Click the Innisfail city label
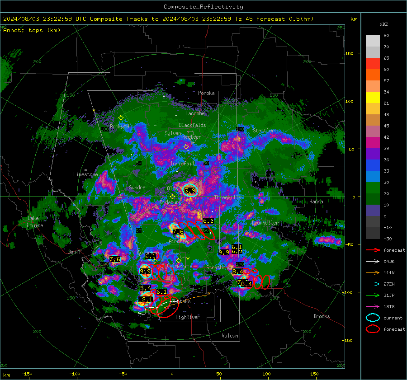The image size is (407, 380). coord(182,164)
